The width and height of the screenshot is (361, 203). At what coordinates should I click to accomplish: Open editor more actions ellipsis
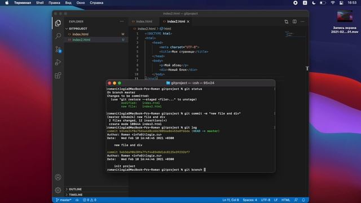302,21
